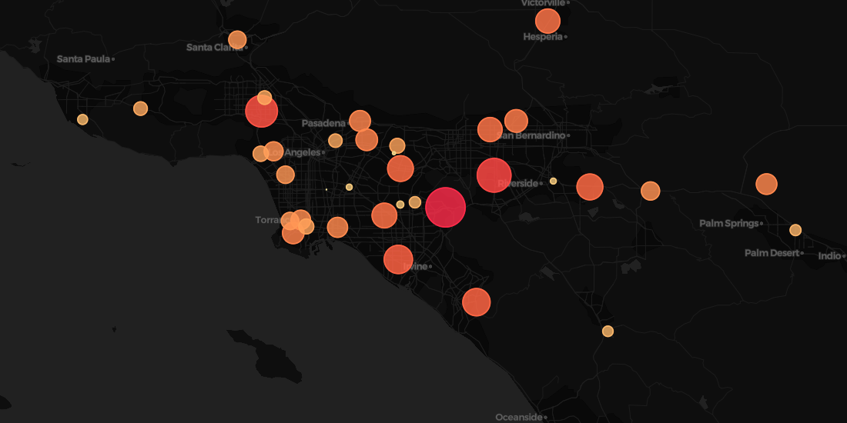Select the large red bubble beside Riverside label
847x423 pixels.
coord(494,175)
